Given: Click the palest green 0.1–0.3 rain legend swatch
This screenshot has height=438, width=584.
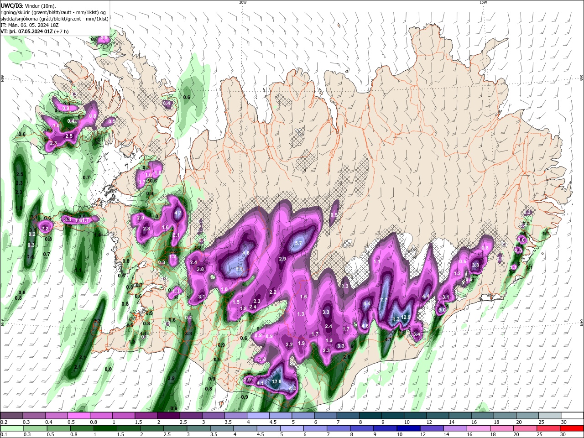Looking at the screenshot, I should coord(11,428).
